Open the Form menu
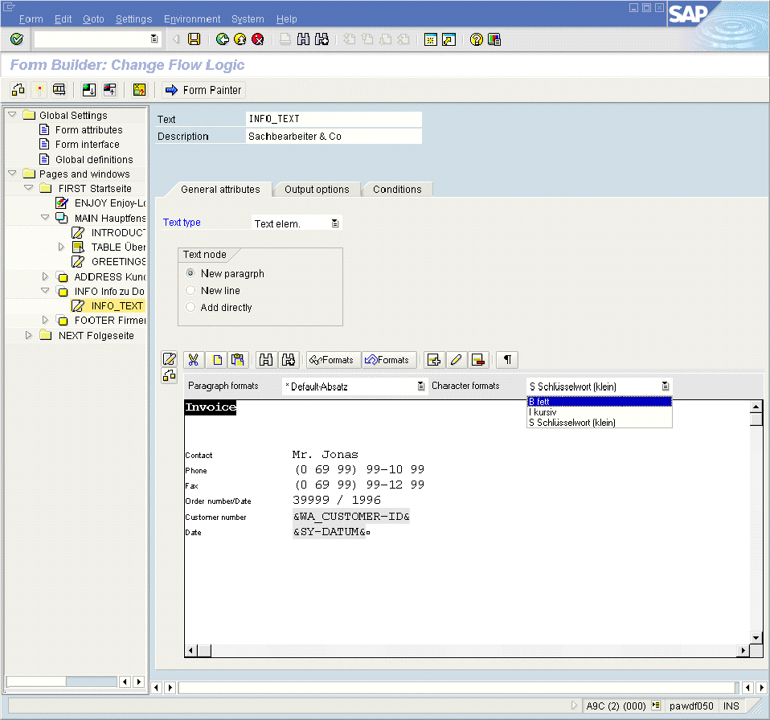Screen dimensions: 770x720 (x=31, y=19)
